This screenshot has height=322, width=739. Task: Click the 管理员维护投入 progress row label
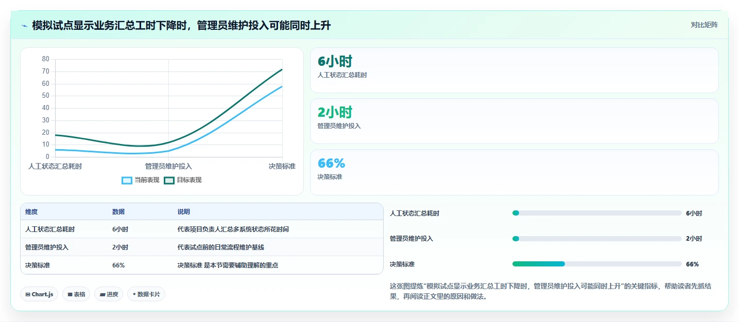(x=411, y=239)
